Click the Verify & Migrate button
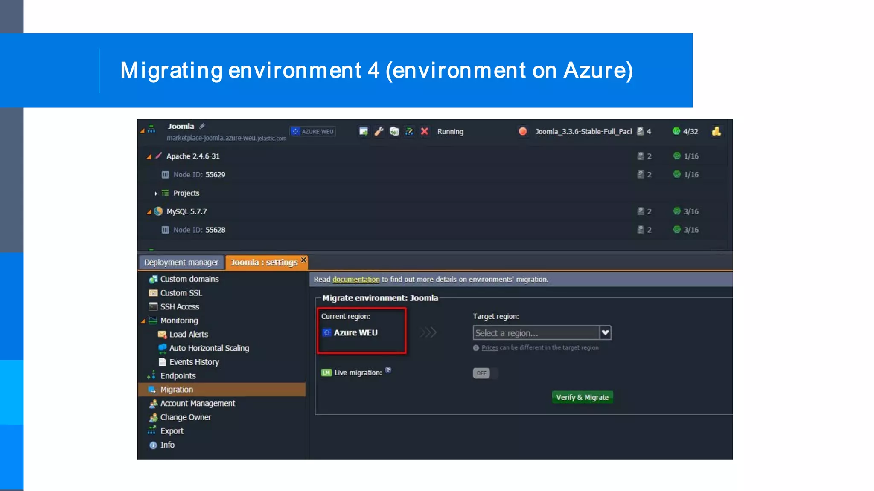 tap(582, 397)
